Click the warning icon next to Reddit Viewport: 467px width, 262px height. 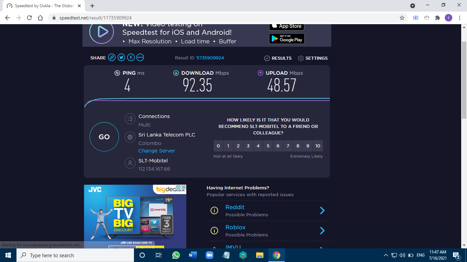(214, 210)
